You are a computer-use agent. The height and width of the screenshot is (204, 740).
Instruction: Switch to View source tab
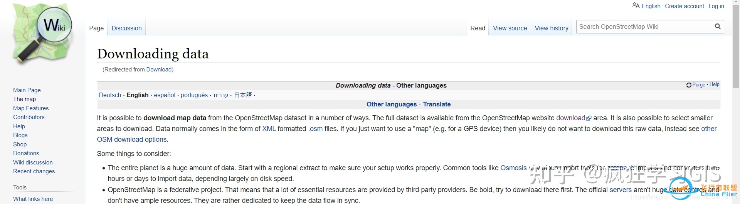[510, 28]
